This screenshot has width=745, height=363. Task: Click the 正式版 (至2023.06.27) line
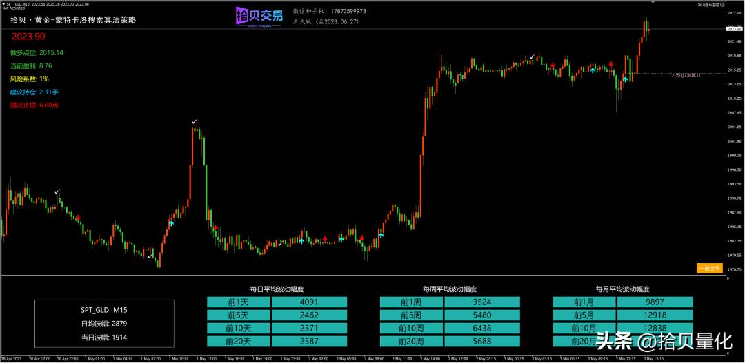[x=324, y=22]
